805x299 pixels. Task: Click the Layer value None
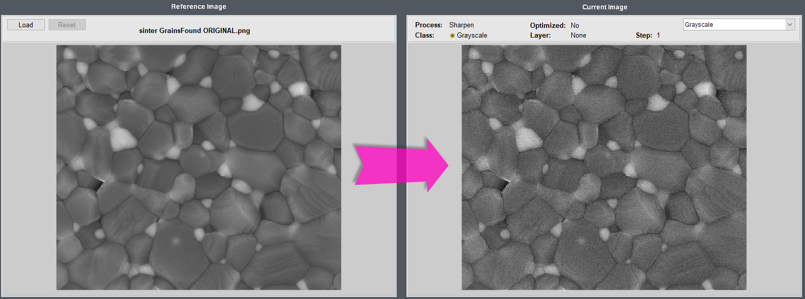[578, 36]
